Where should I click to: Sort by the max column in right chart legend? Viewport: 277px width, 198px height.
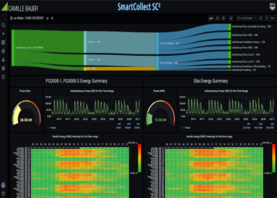[261, 124]
